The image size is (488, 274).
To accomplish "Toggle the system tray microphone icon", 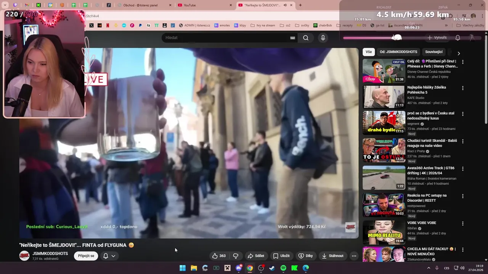I will pyautogui.click(x=437, y=268).
